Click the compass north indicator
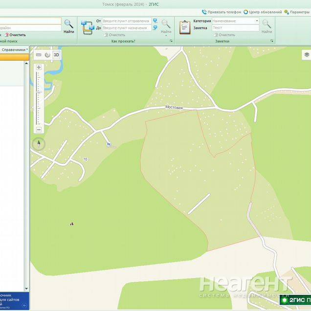Viewport: 311px width, 311px height. pyautogui.click(x=39, y=144)
